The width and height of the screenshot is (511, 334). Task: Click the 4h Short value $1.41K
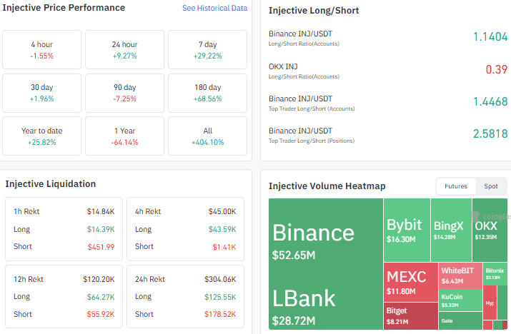224,247
